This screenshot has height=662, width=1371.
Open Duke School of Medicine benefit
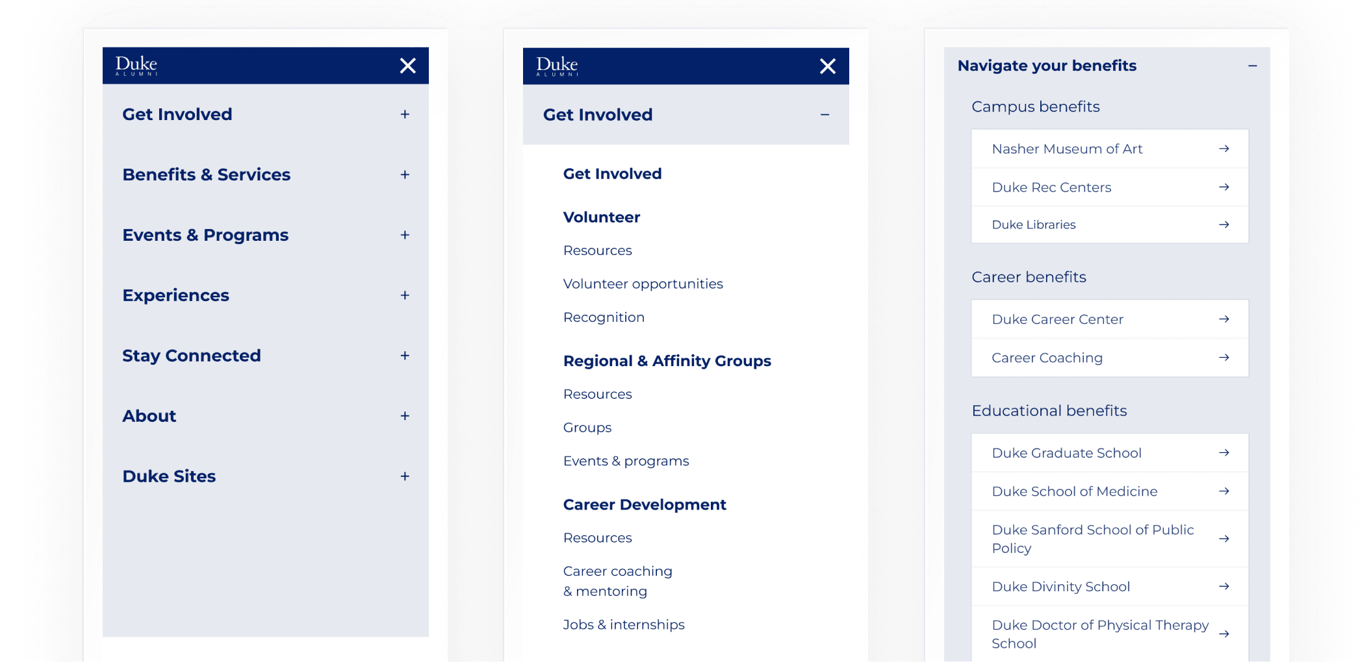point(1110,491)
